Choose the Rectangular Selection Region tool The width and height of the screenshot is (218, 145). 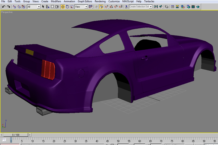[52, 7]
